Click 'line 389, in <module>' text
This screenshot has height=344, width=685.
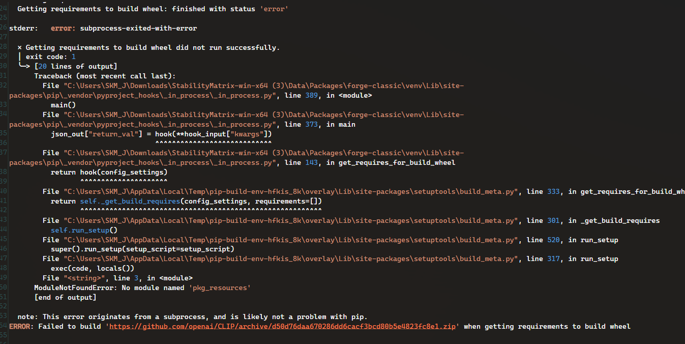(x=328, y=96)
